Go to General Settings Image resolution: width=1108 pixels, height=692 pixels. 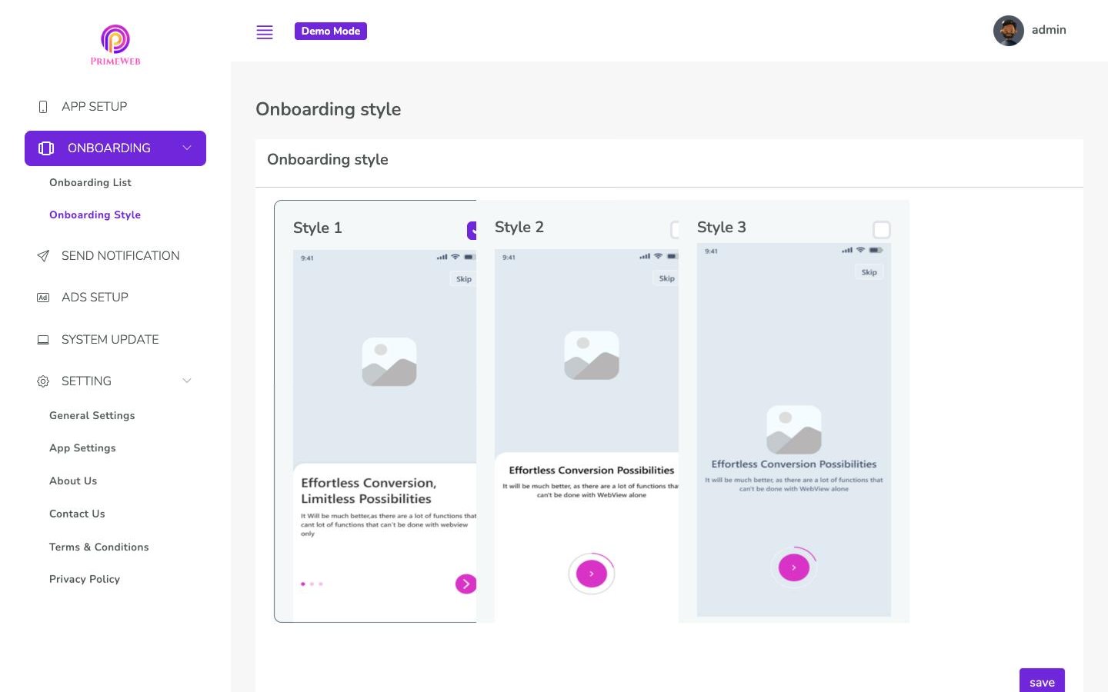click(92, 416)
